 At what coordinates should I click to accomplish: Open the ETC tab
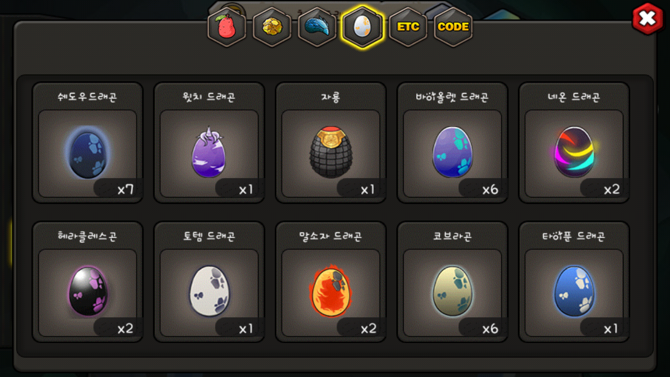coord(408,27)
